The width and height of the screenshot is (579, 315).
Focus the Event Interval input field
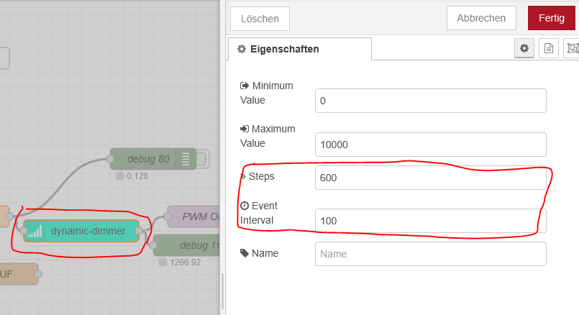tap(430, 221)
